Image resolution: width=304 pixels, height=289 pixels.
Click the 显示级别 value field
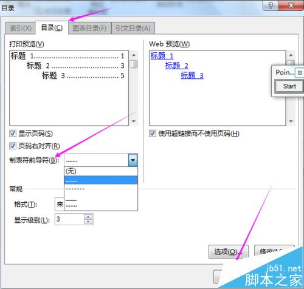click(69, 219)
